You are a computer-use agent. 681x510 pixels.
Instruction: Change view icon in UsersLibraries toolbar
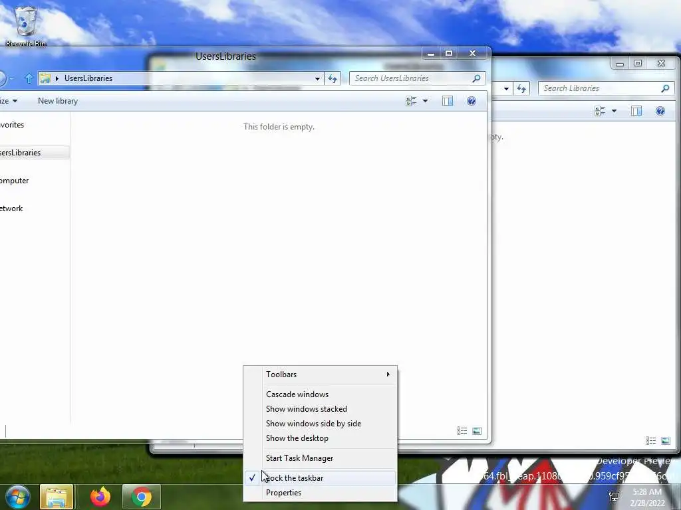pyautogui.click(x=411, y=101)
